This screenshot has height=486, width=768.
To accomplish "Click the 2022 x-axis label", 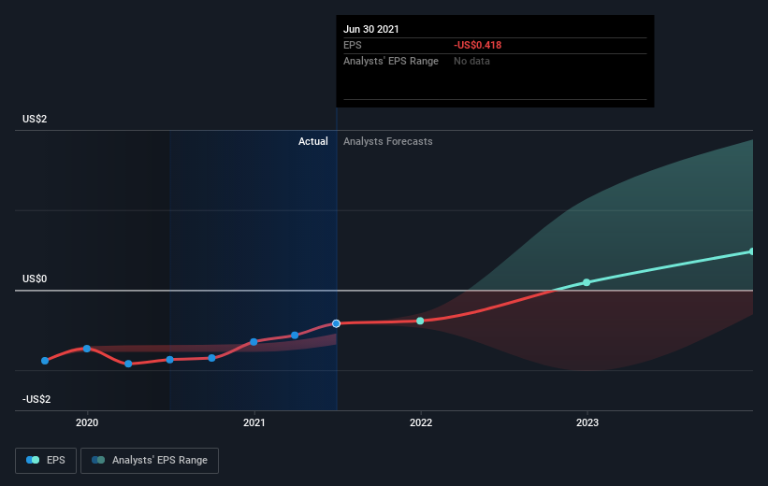I will tap(421, 422).
